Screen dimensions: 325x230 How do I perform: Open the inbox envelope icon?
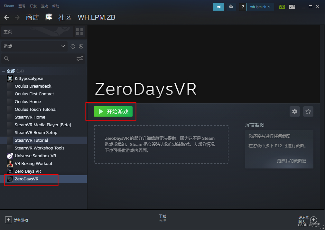tap(231, 7)
